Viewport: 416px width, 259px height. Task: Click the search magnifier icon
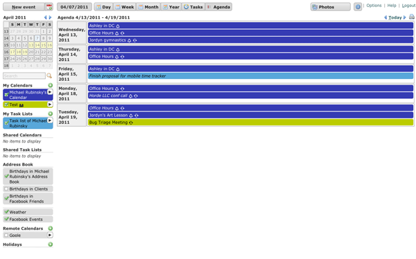click(49, 75)
